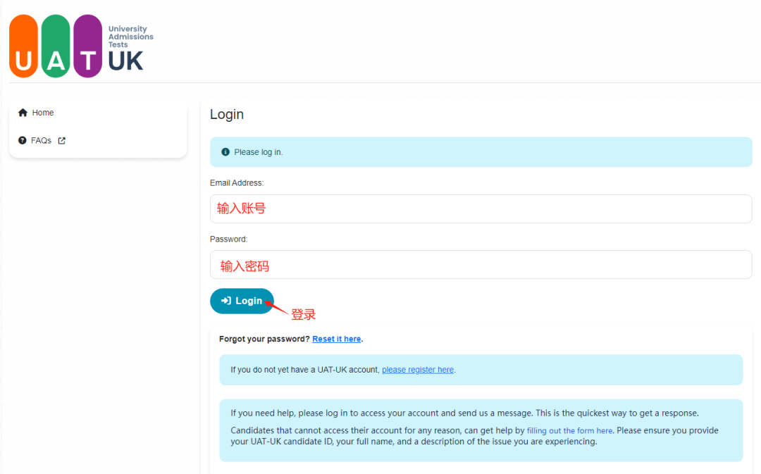This screenshot has height=474, width=761.
Task: Click the external link icon after FAQs
Action: pos(61,141)
